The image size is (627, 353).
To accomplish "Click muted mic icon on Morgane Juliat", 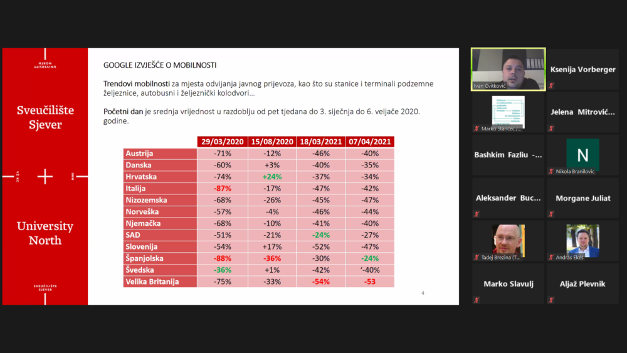I will (x=551, y=214).
